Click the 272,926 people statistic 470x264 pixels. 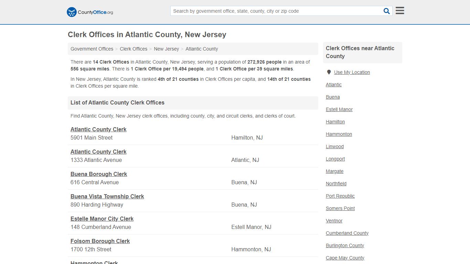[264, 62]
